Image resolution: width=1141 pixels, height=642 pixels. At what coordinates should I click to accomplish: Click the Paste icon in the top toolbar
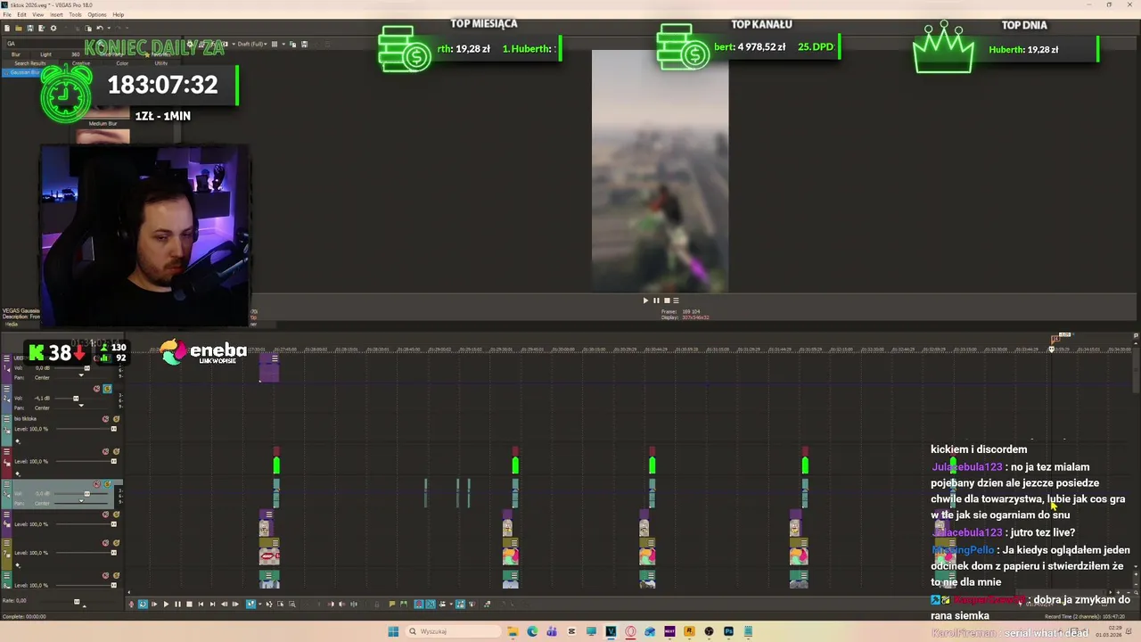(x=88, y=28)
